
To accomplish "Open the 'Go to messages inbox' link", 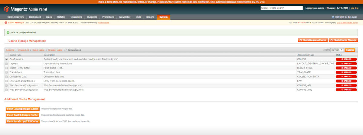I will pyautogui.click(x=347, y=23).
